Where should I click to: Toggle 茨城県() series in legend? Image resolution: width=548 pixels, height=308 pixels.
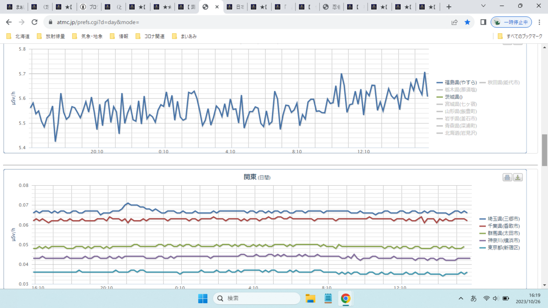450,97
